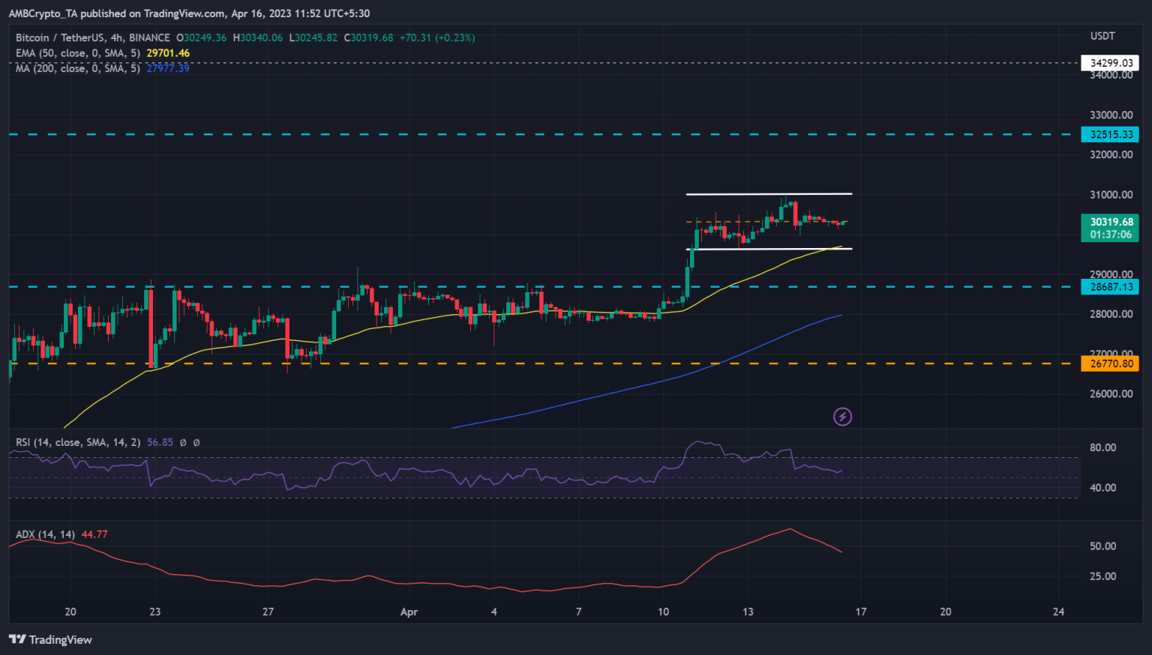Click the TradingView logo at bottom left
The height and width of the screenshot is (655, 1152).
(51, 639)
